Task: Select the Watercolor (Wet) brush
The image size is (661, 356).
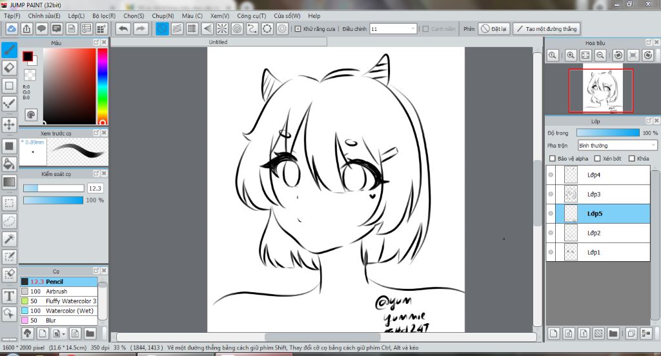Action: (59, 310)
